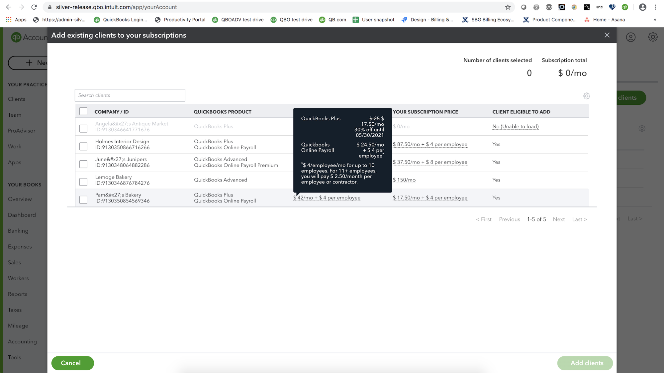Open the Chrome profile avatar menu
The width and height of the screenshot is (664, 373).
coord(642,7)
